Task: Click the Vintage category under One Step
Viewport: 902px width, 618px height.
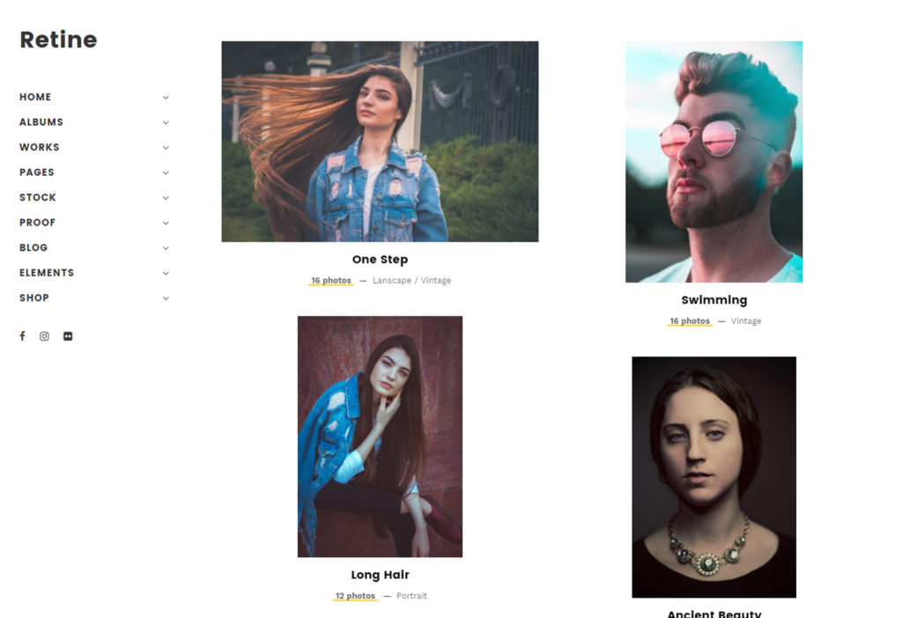Action: [436, 281]
